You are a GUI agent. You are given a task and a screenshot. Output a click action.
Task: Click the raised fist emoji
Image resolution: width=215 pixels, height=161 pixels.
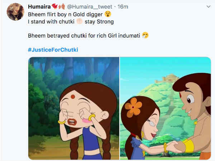coord(80,21)
